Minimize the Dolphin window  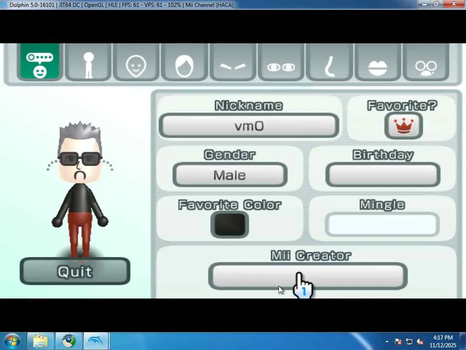tap(425, 4)
